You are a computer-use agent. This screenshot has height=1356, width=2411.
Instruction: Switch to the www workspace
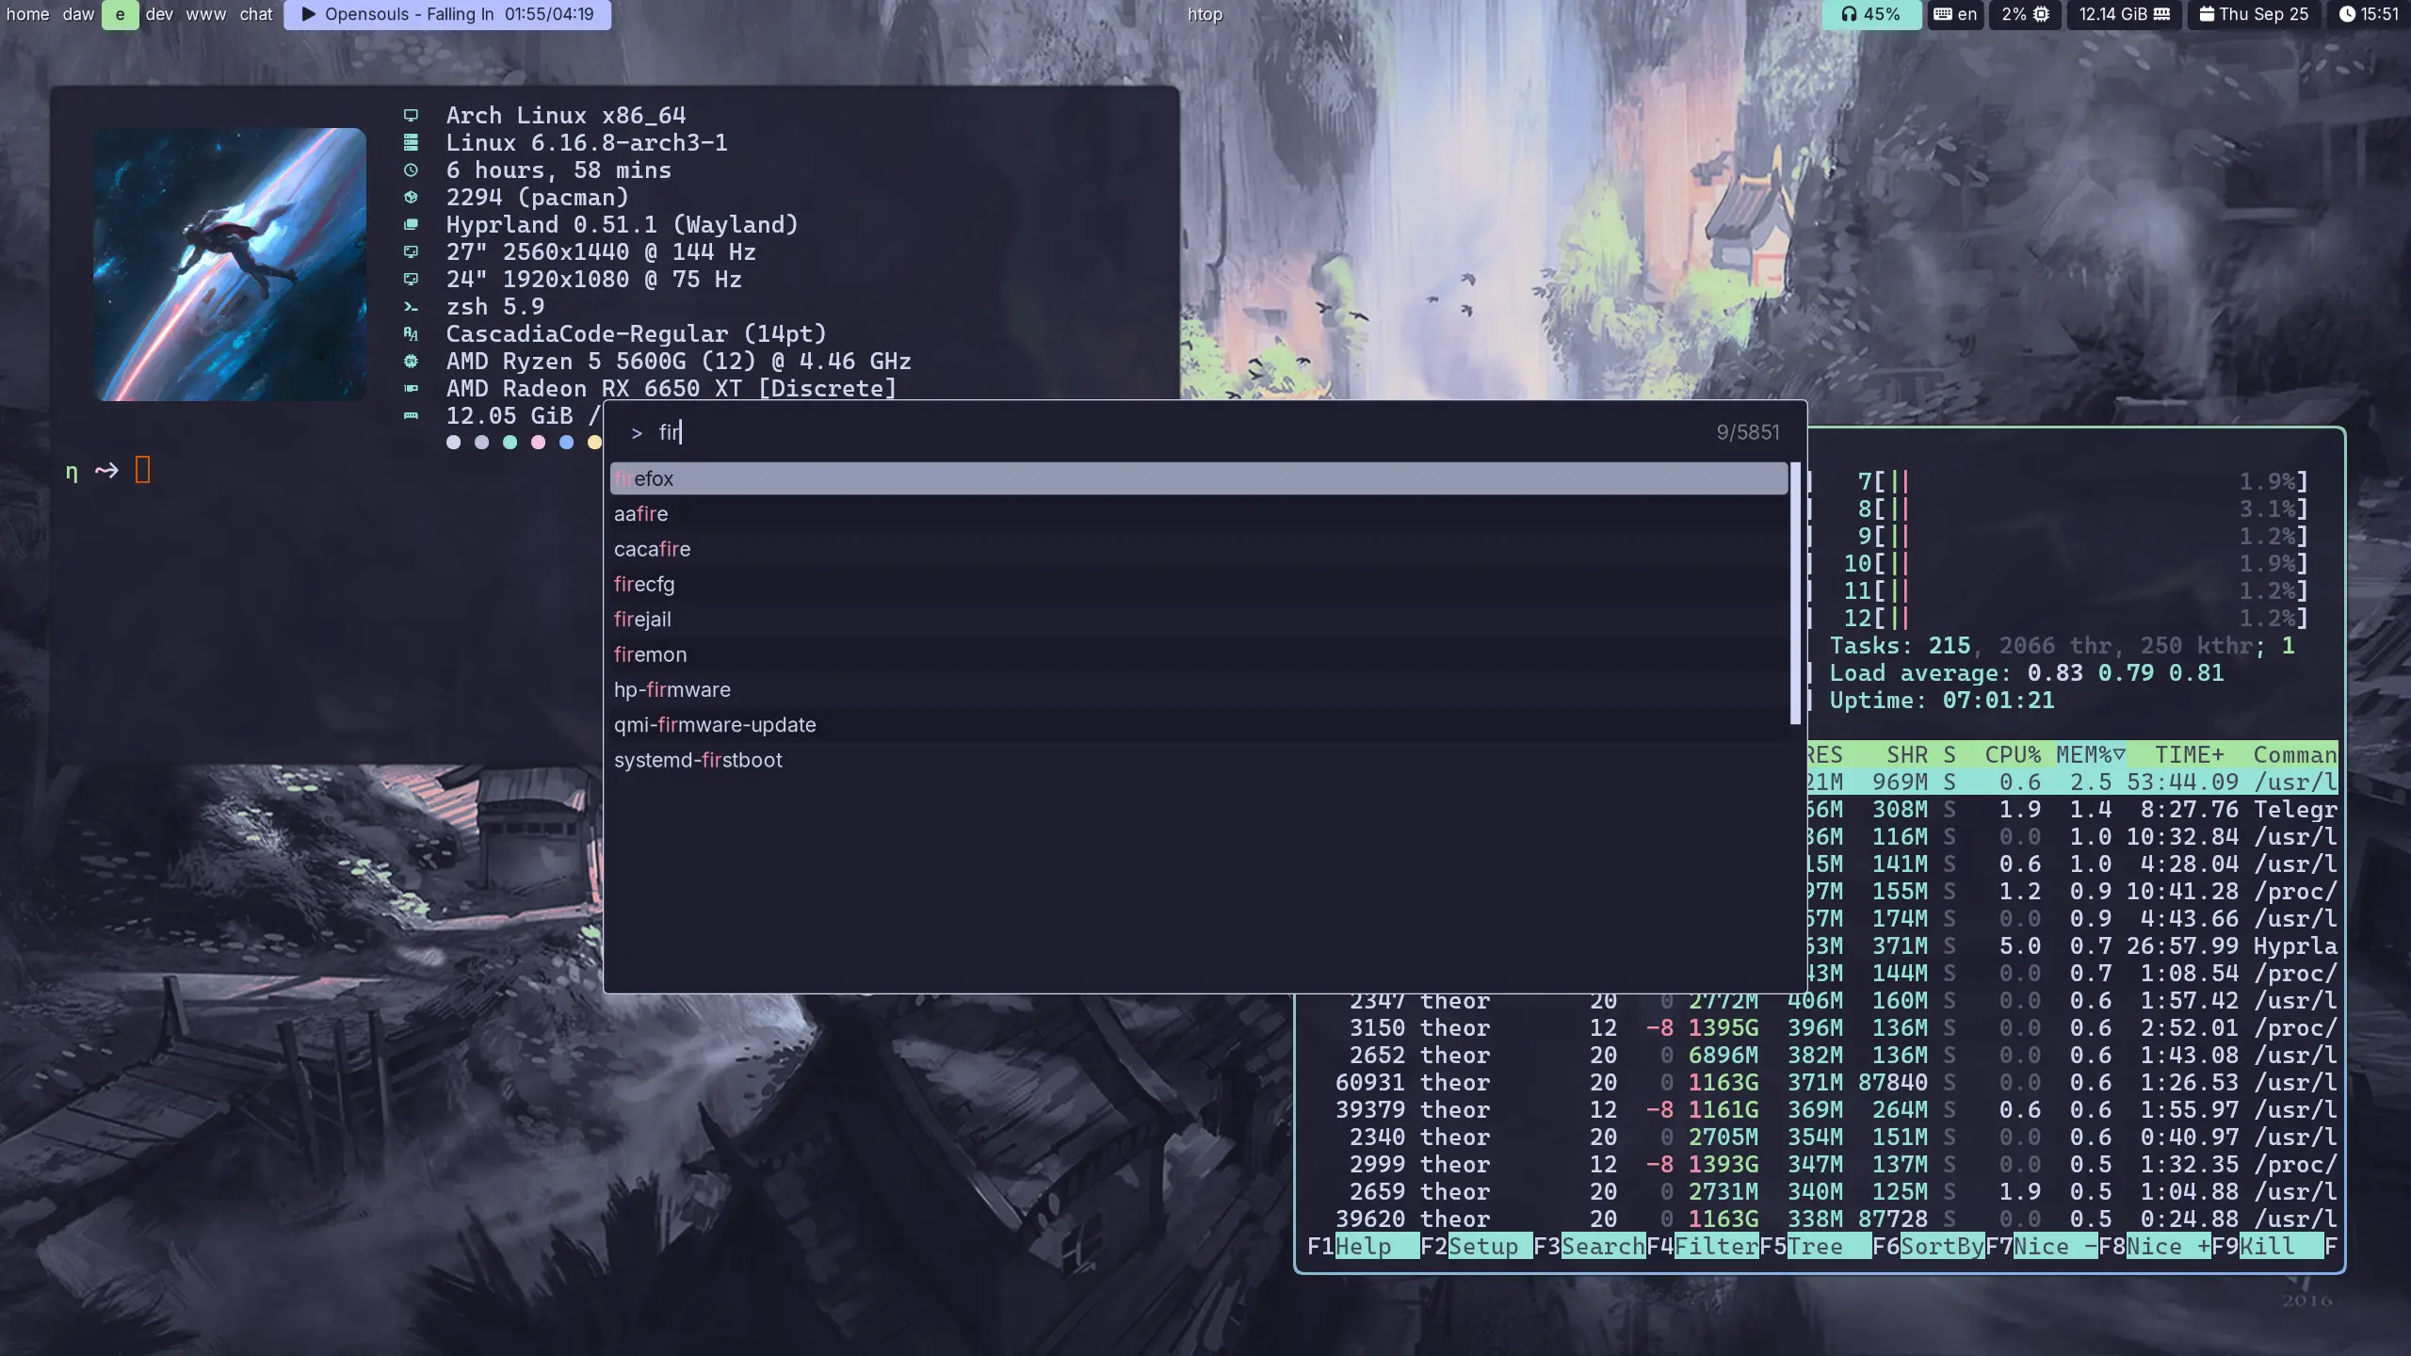[205, 14]
